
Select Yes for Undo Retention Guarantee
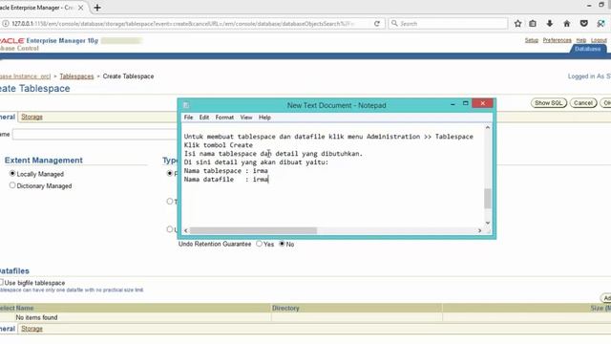pyautogui.click(x=259, y=244)
